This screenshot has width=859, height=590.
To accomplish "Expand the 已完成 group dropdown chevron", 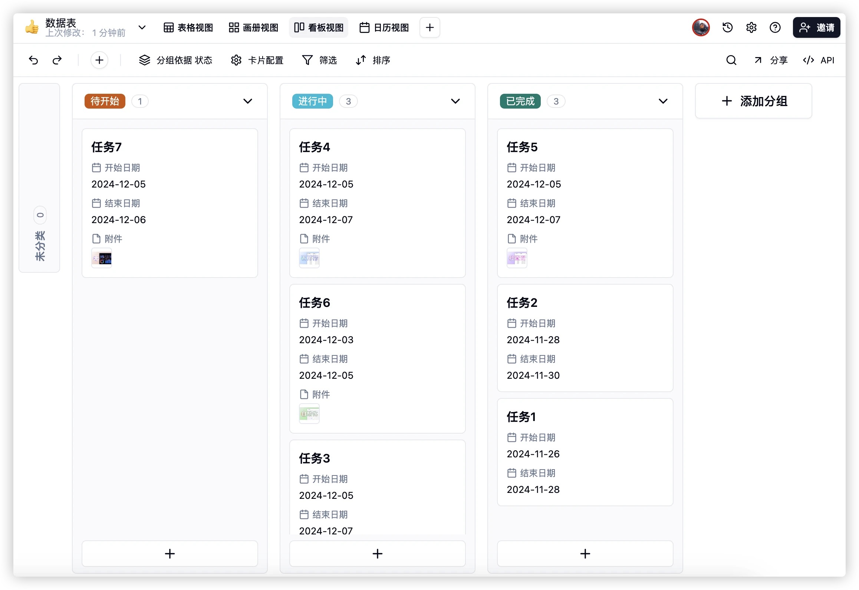I will 663,101.
